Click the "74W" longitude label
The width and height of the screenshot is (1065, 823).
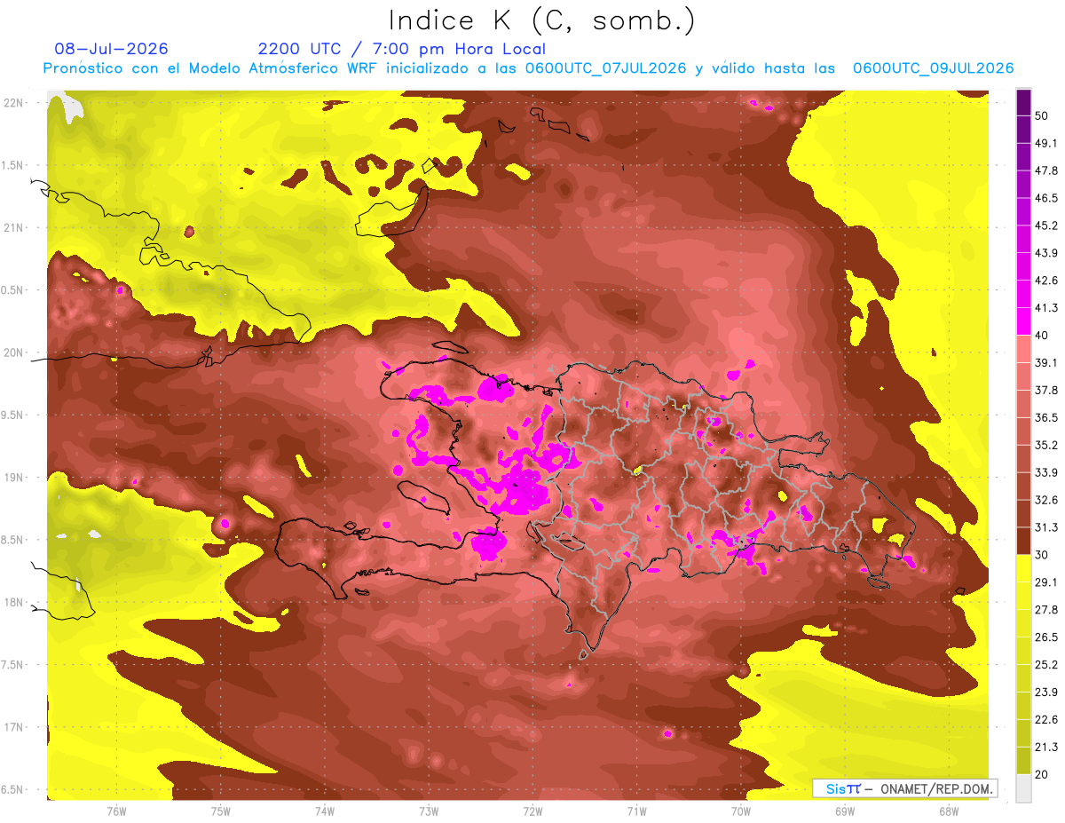click(x=325, y=811)
